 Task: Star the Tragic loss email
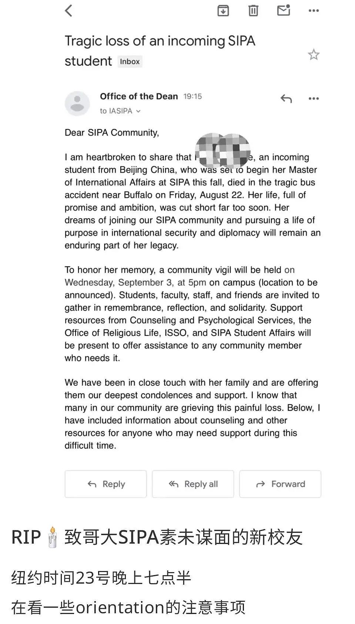[x=314, y=54]
